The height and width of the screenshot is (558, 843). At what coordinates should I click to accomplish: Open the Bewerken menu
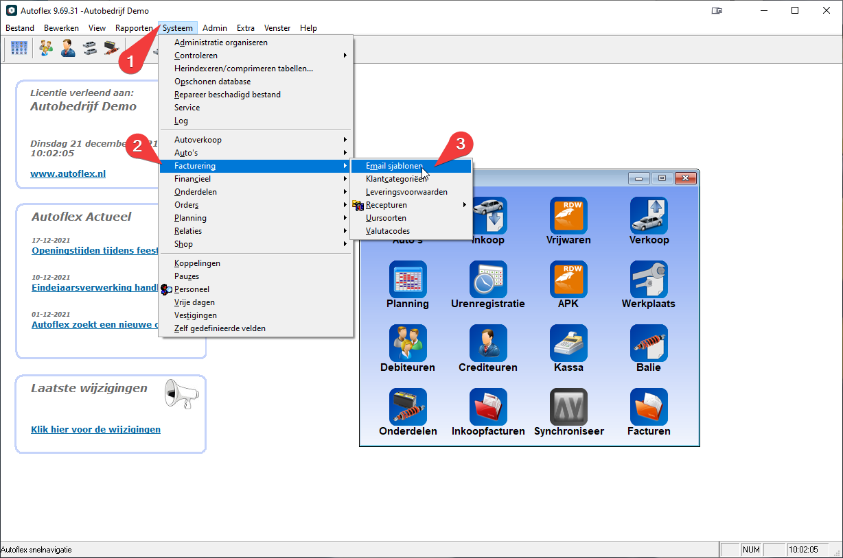pos(62,28)
